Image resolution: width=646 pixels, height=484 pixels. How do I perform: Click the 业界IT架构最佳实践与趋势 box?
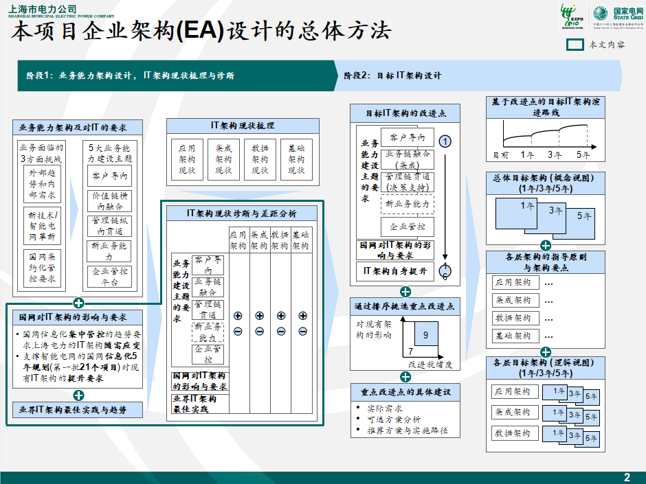tap(78, 410)
